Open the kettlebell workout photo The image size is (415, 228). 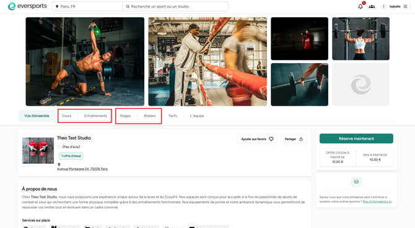(85, 62)
